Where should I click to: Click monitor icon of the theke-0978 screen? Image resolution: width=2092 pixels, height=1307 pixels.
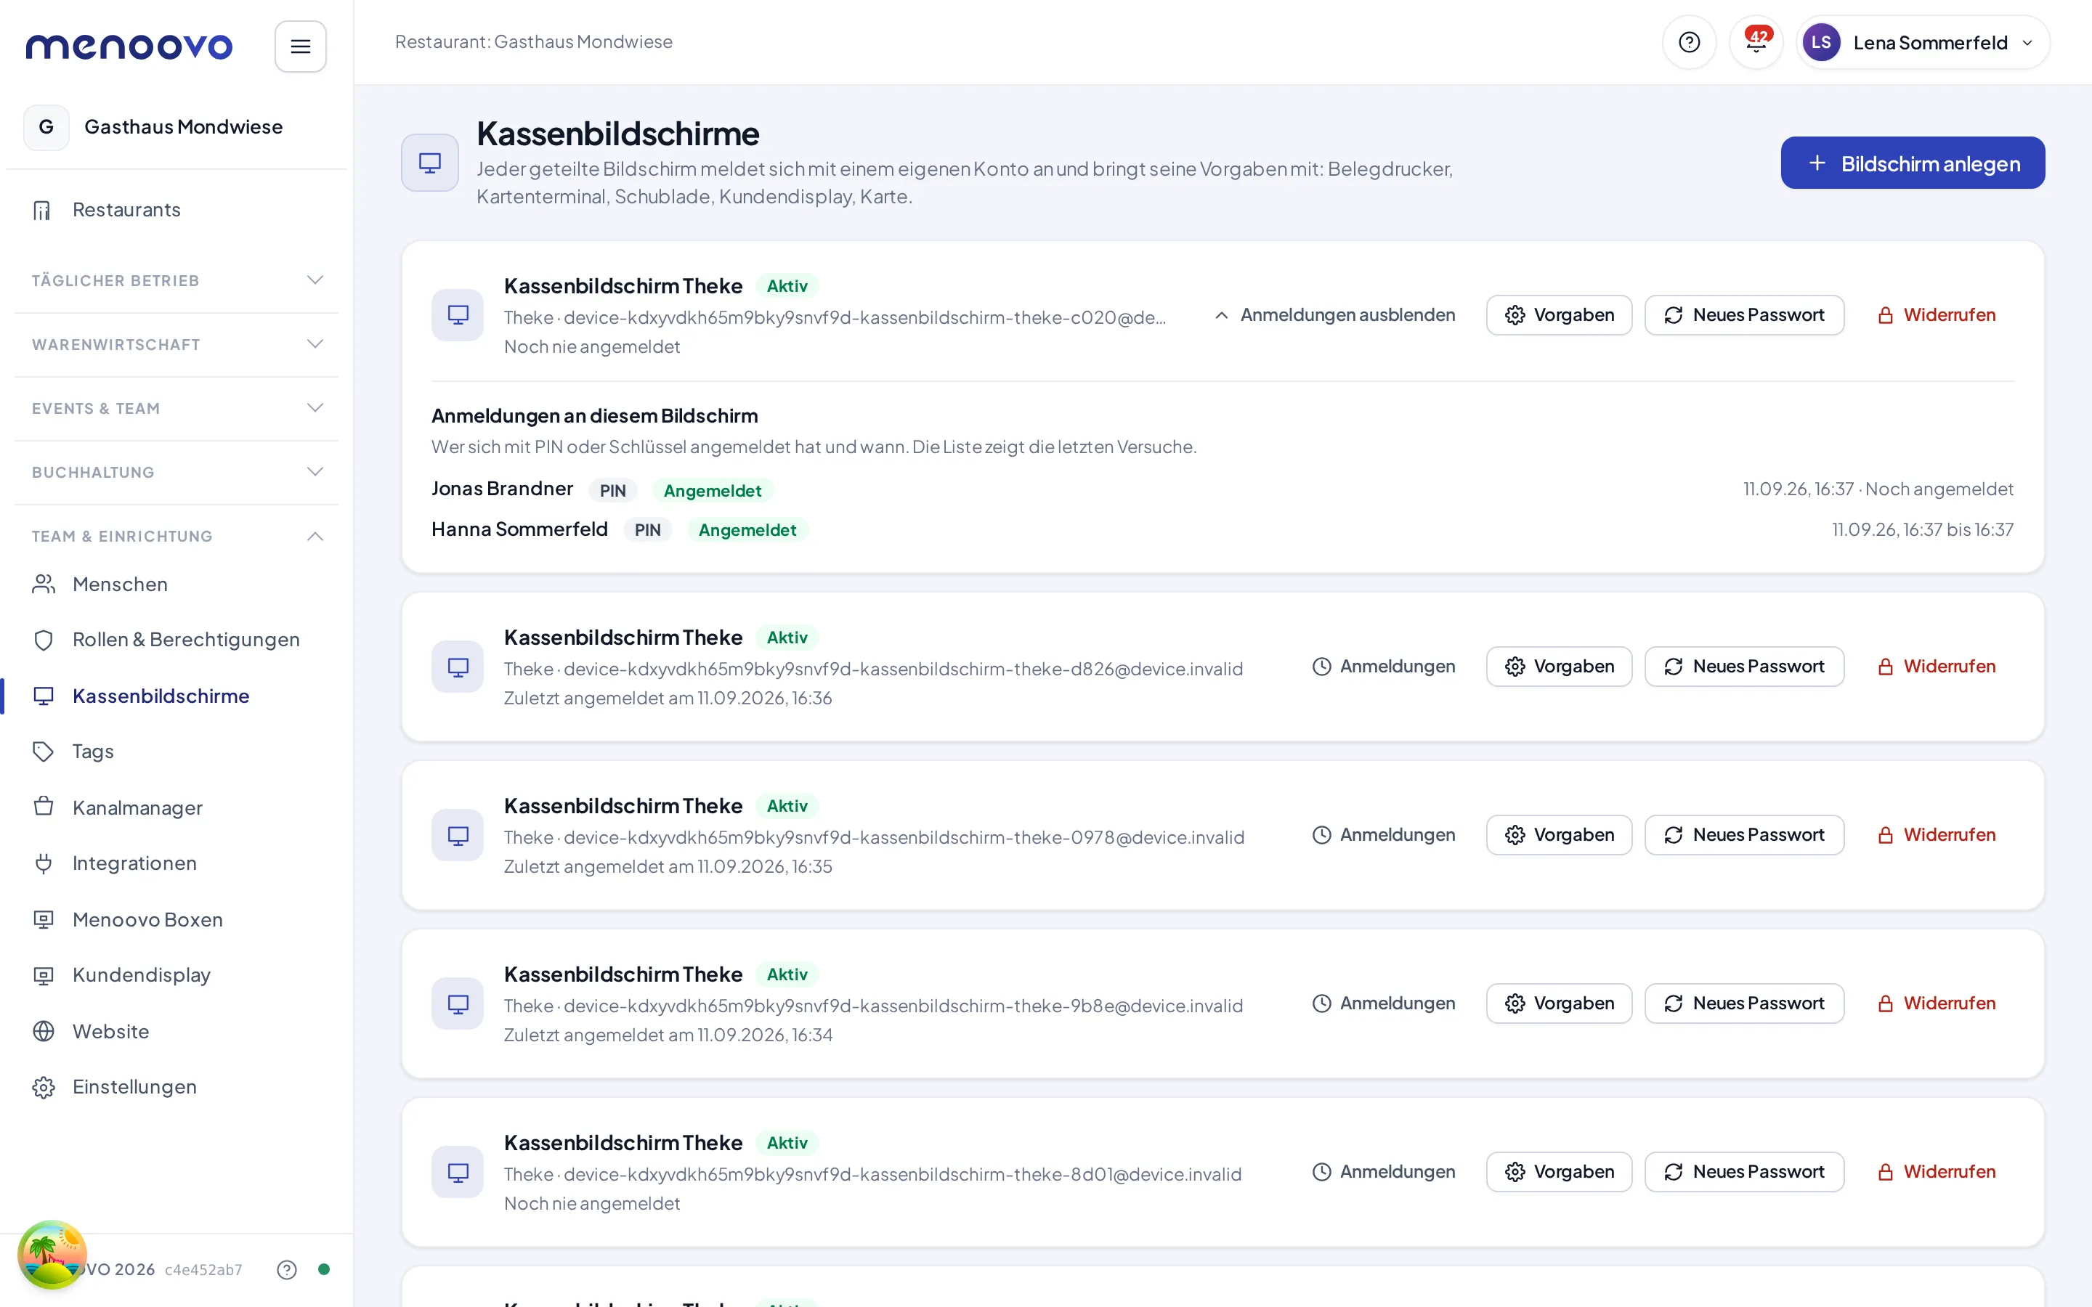pos(458,835)
